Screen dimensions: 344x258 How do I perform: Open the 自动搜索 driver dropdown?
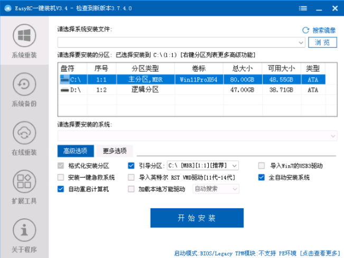(x=216, y=189)
